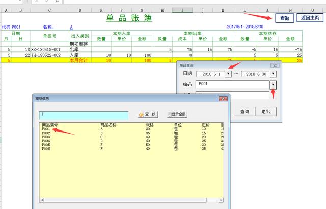Click the cyan search box in 商品信息
This screenshot has width=326, height=209.
tap(84, 115)
